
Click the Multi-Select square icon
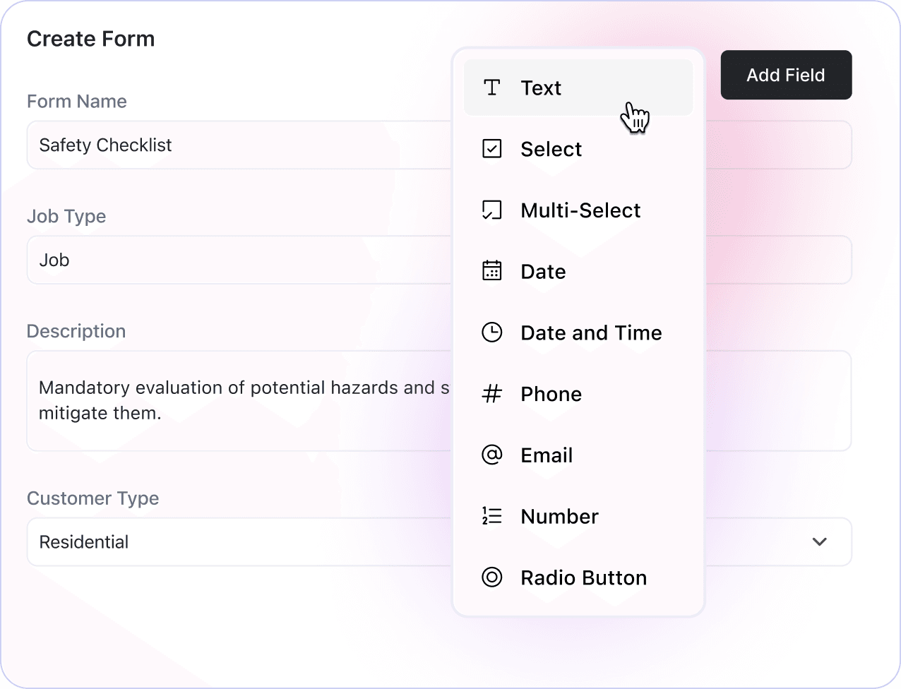coord(491,210)
